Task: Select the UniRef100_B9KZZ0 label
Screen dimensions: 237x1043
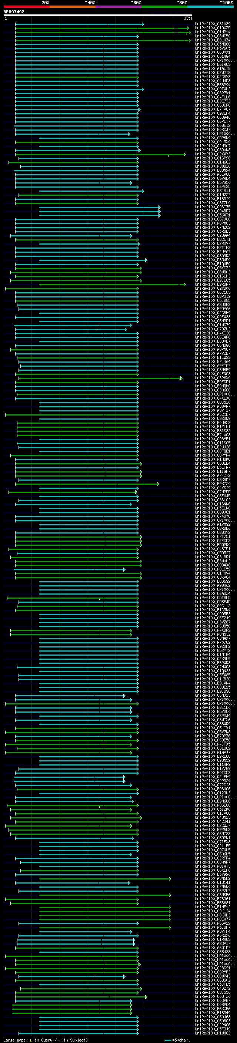Action: click(x=213, y=484)
